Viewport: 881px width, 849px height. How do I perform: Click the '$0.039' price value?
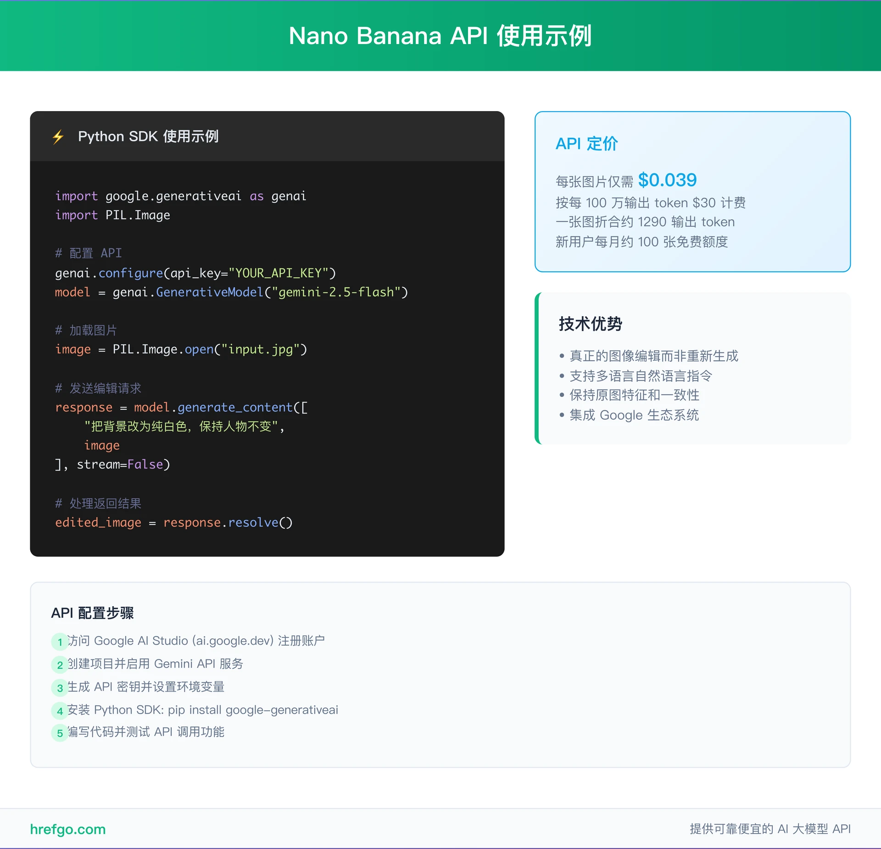[x=667, y=180]
